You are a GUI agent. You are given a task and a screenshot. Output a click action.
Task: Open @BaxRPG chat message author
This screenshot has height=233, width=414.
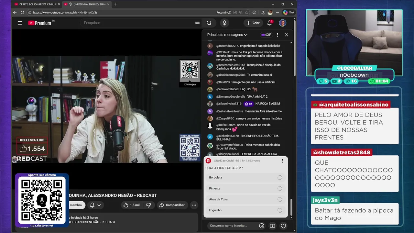tap(223, 82)
